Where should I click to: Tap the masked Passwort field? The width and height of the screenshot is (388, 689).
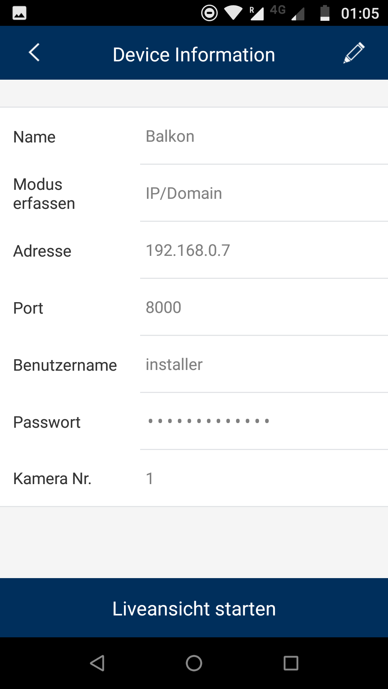264,421
